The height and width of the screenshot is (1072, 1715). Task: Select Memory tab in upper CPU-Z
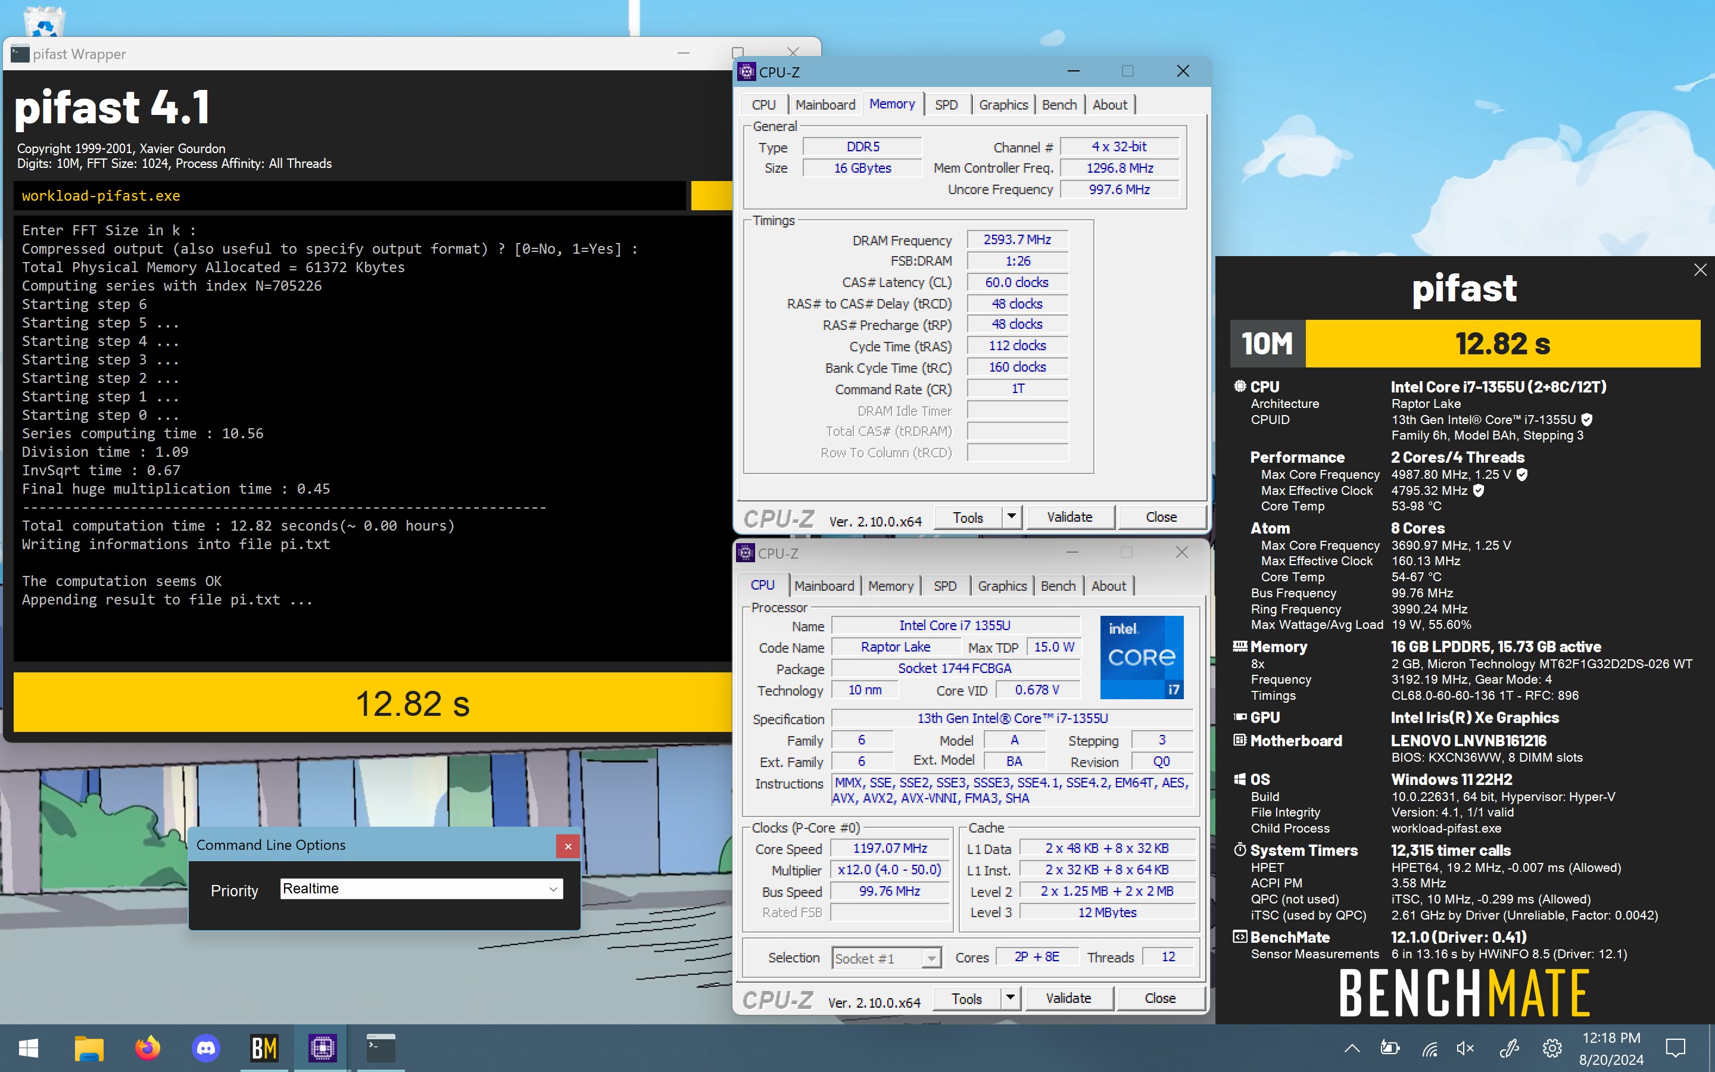coord(891,104)
